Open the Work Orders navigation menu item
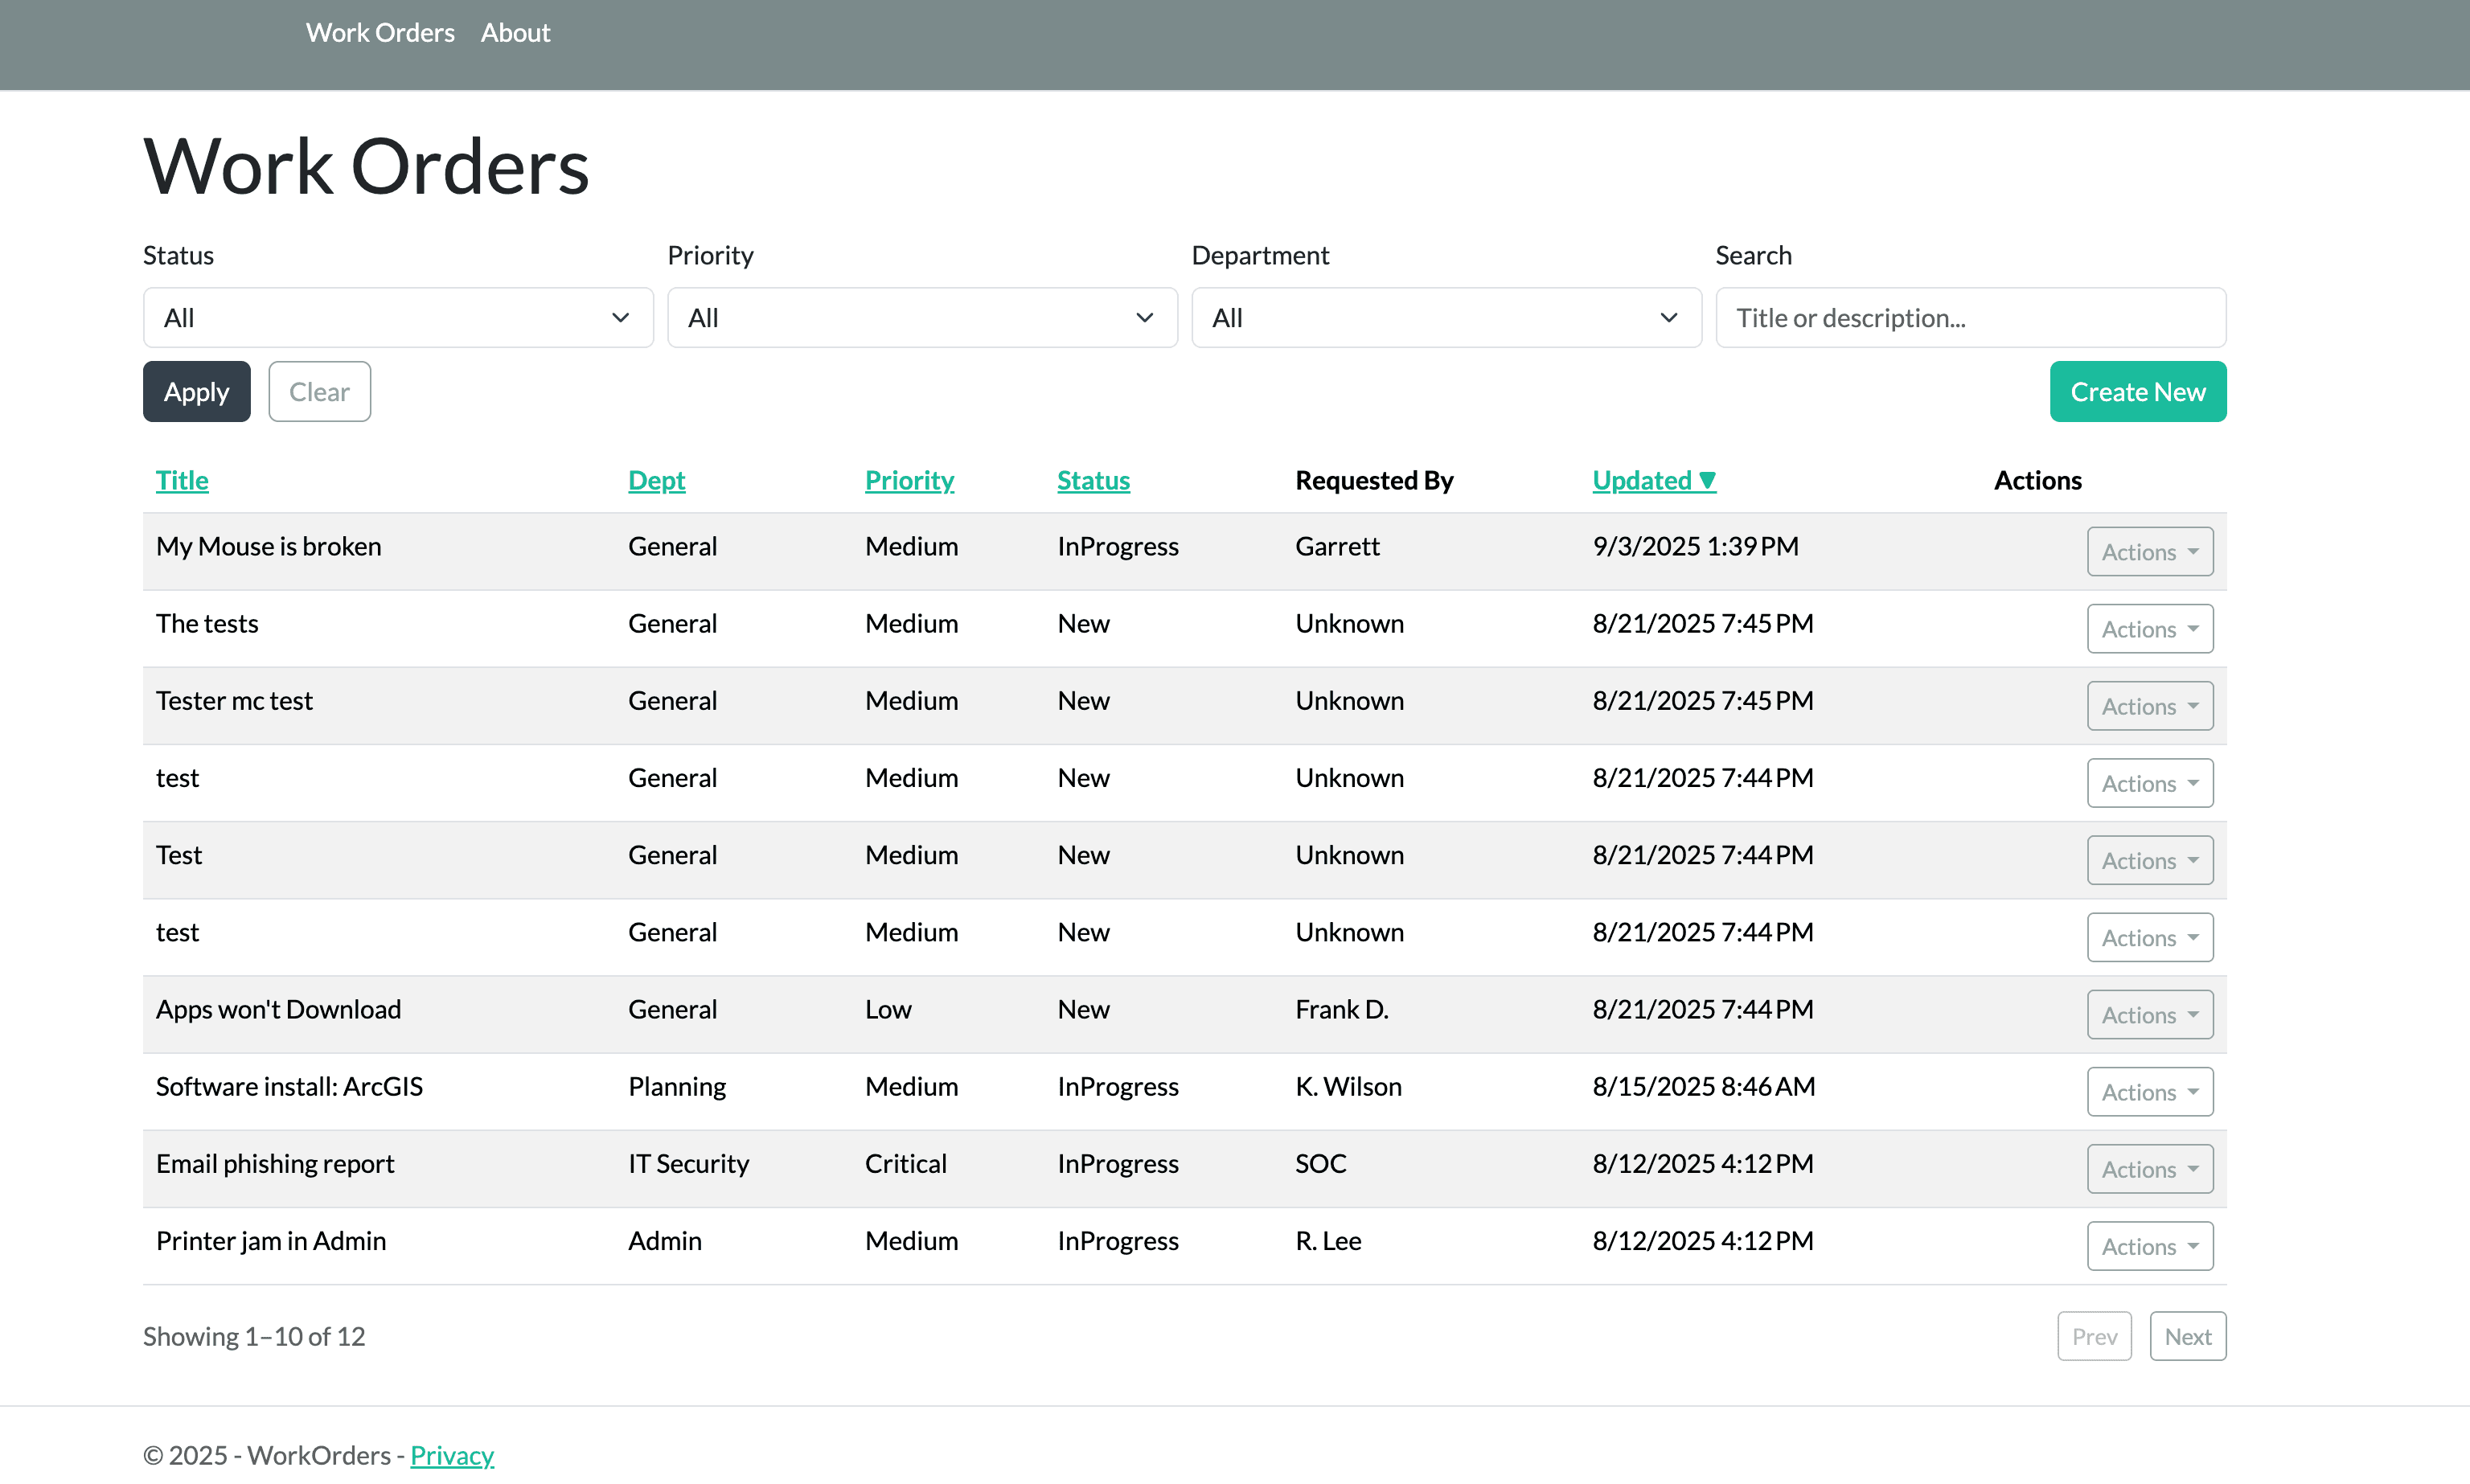This screenshot has height=1484, width=2470. coord(380,32)
